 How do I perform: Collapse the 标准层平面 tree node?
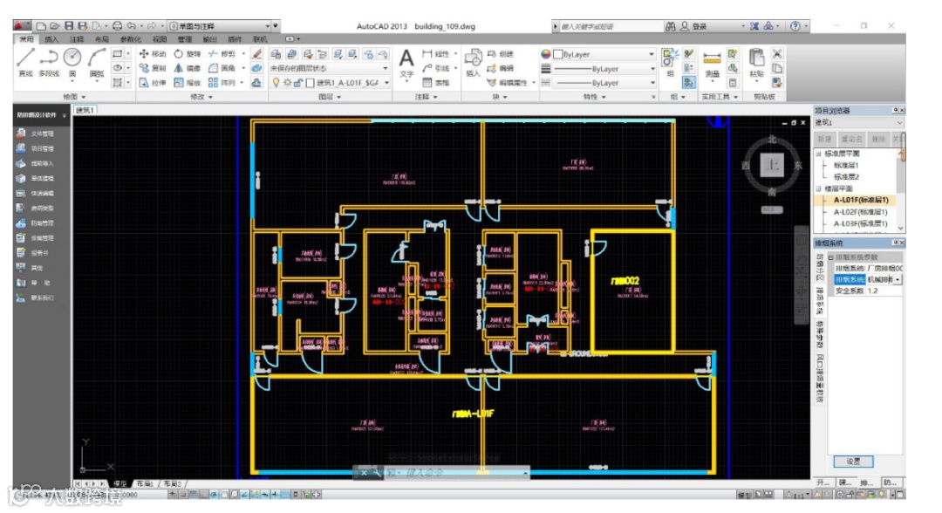[818, 154]
